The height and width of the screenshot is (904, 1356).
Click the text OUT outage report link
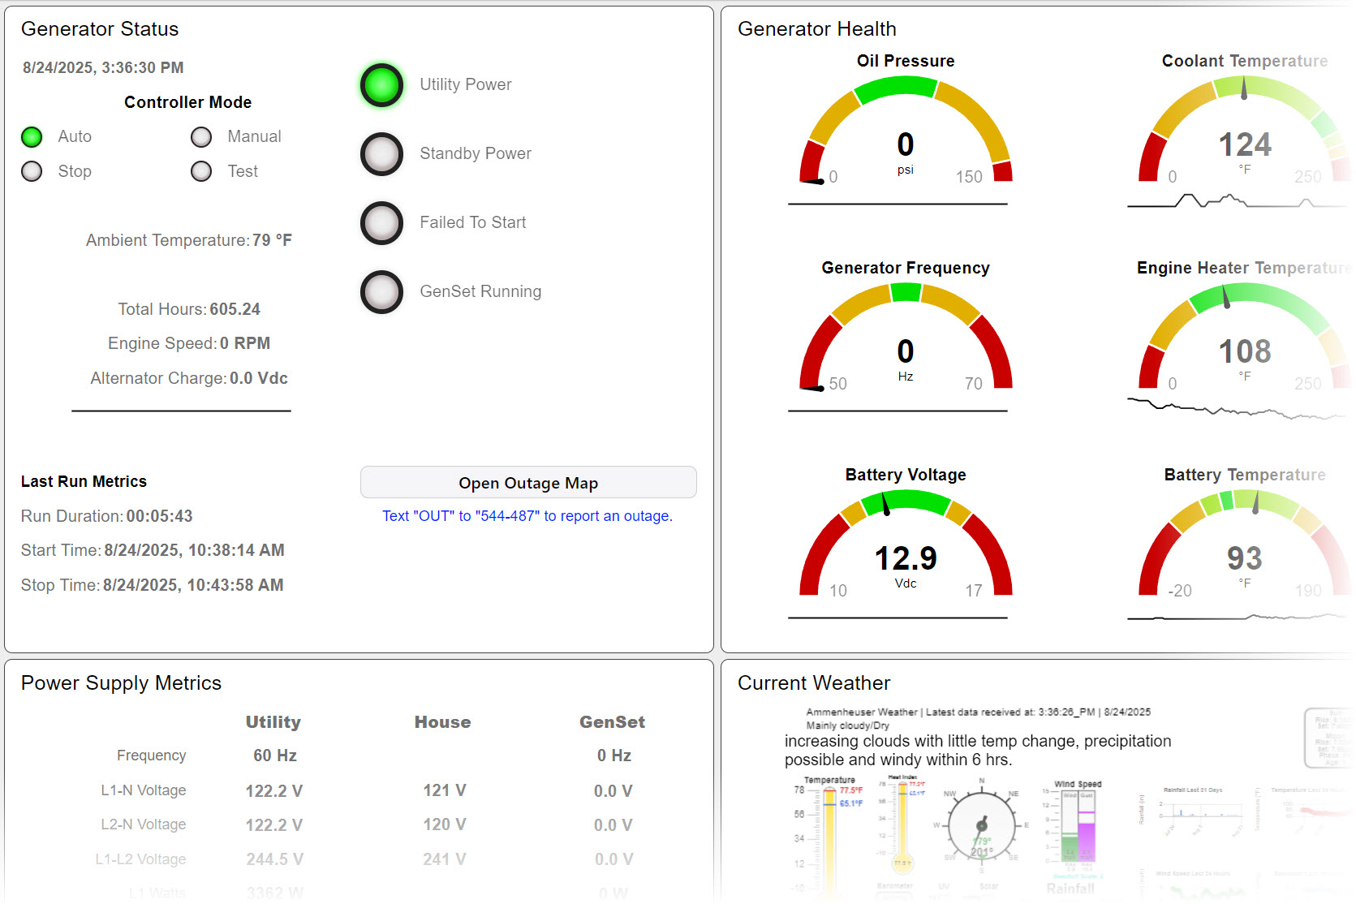tap(527, 516)
